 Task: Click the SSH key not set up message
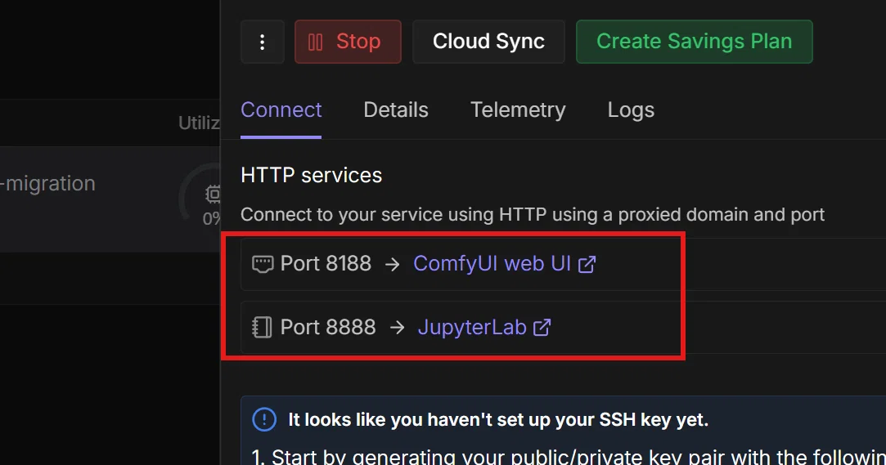[x=497, y=420]
